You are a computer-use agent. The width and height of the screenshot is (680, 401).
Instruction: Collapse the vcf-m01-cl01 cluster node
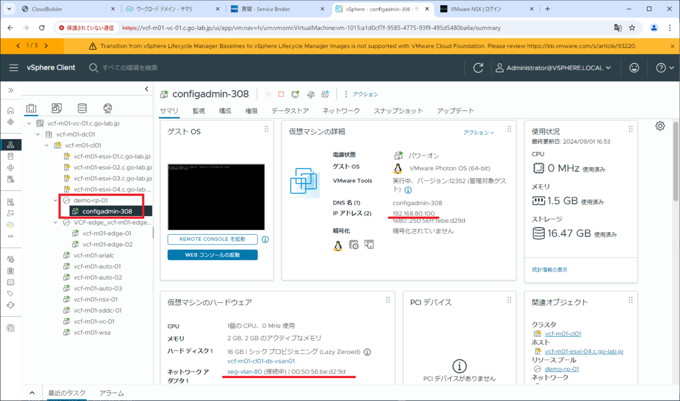click(x=48, y=145)
